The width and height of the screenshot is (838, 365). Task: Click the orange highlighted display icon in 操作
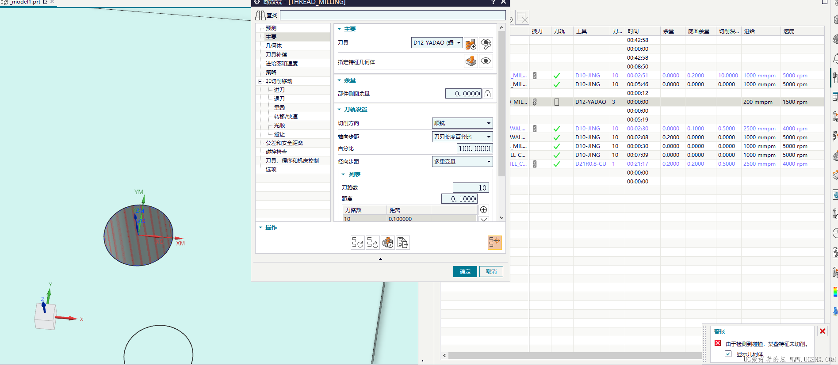[495, 242]
